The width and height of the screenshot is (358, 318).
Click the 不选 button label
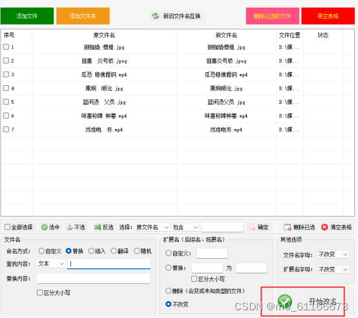[79, 227]
